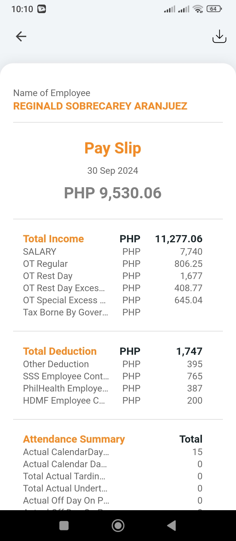Tap the screen recorder status icon
The height and width of the screenshot is (541, 236).
[42, 9]
